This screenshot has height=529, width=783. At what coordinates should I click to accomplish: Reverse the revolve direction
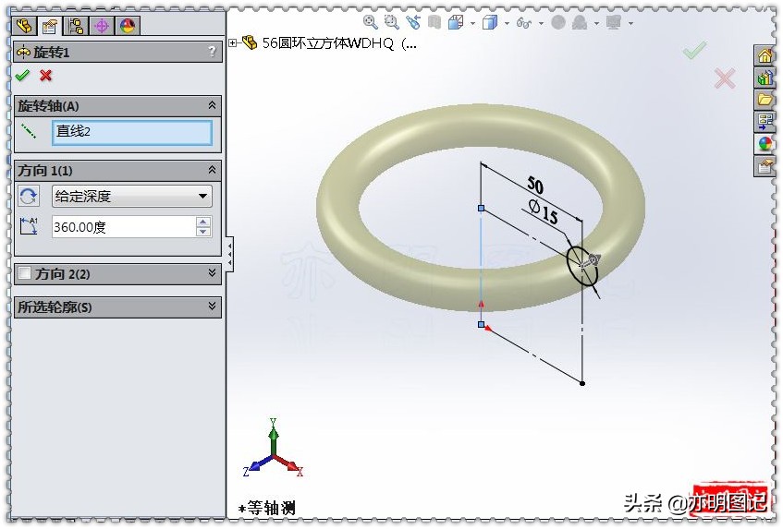coord(29,196)
